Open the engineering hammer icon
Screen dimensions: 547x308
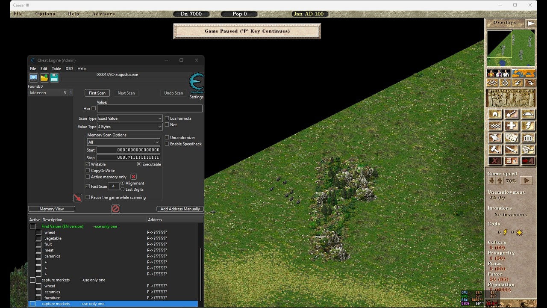[x=495, y=150]
